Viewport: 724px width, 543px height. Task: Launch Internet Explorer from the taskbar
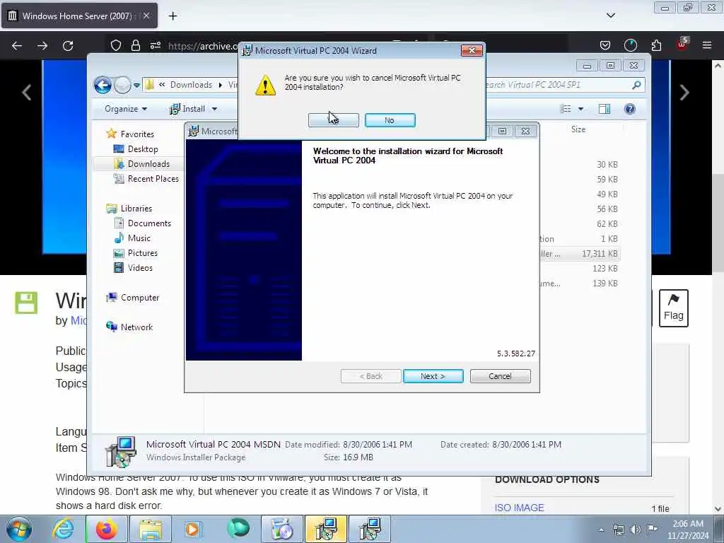pos(63,529)
